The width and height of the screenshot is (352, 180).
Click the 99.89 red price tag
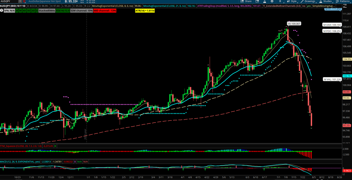click(347, 92)
